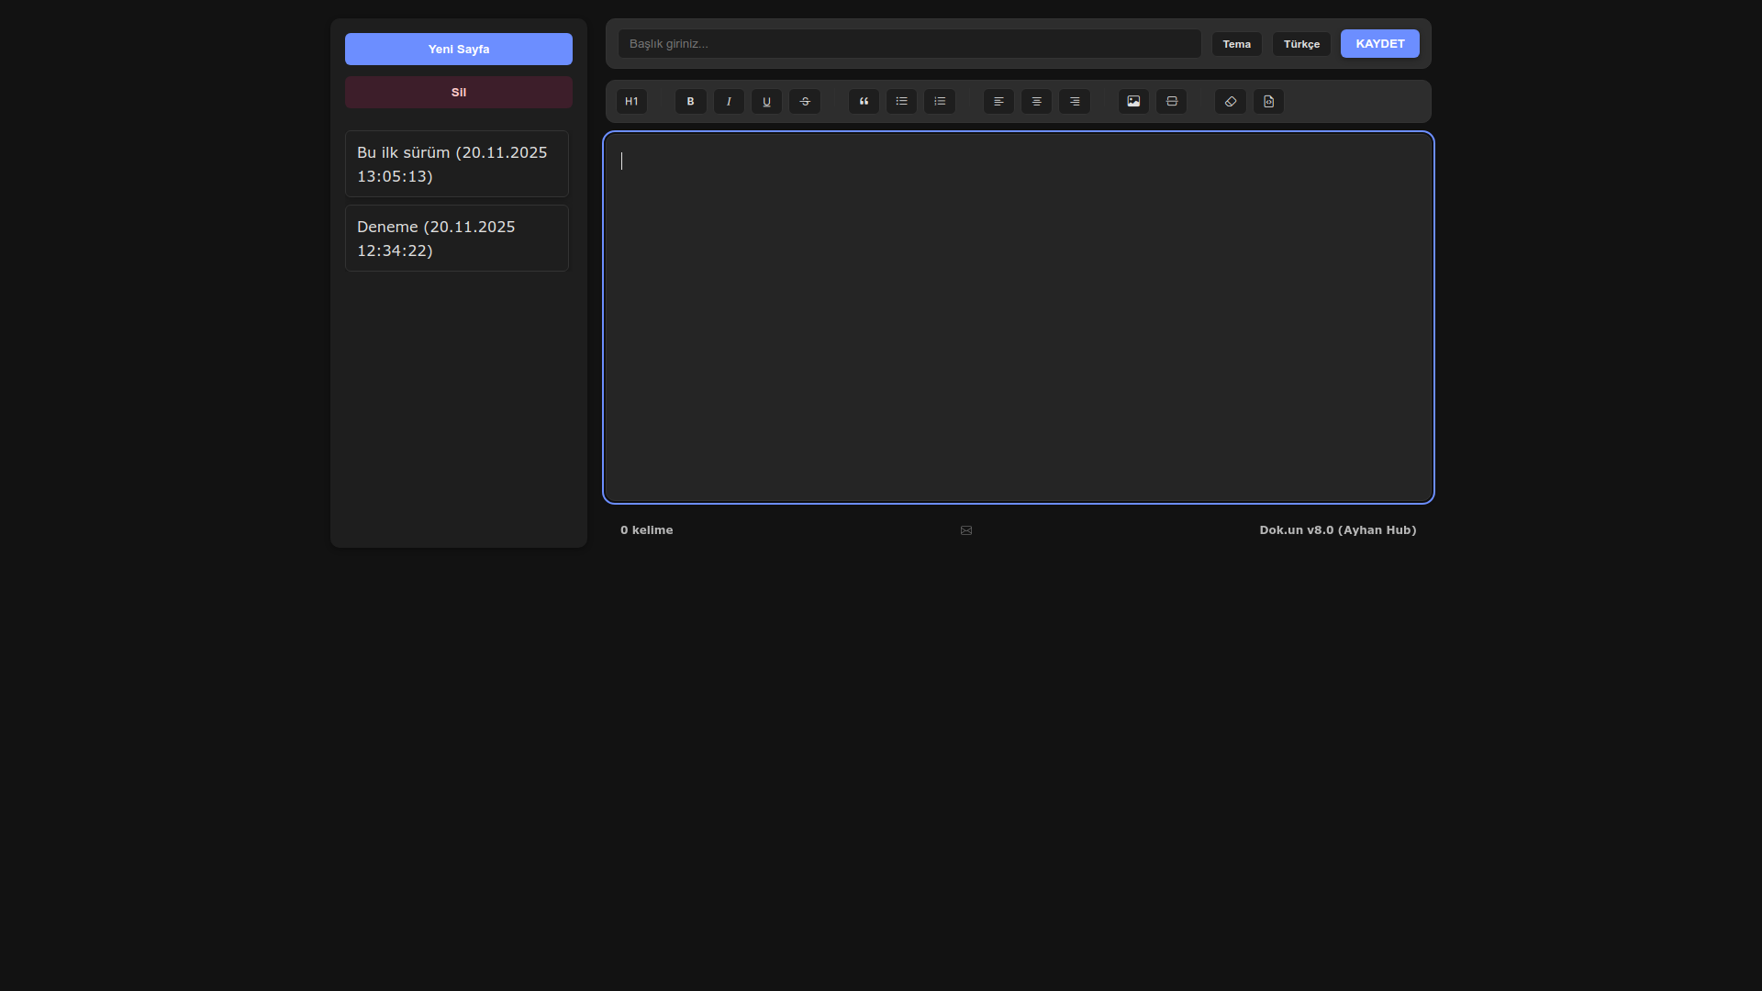Open the 'Bu ilk sürüm' saved page
Screen dimensions: 1762x991
click(x=457, y=164)
